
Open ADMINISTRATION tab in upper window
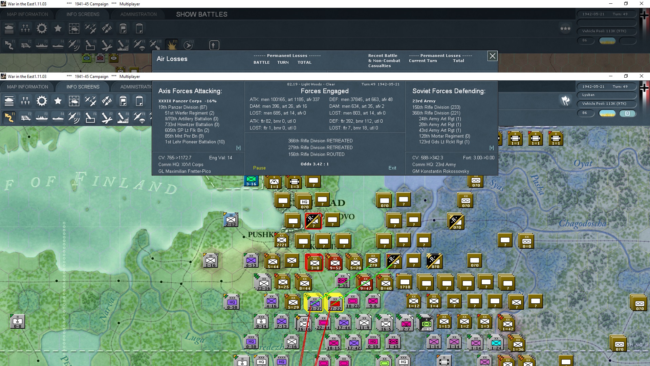click(x=138, y=14)
